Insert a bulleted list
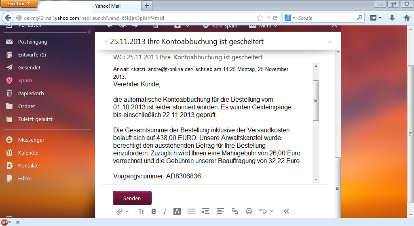This screenshot has height=226, width=414. click(x=191, y=211)
